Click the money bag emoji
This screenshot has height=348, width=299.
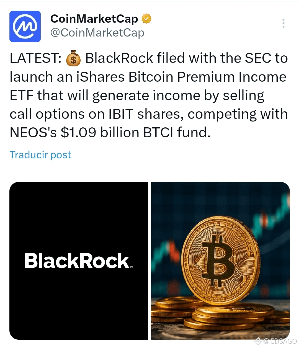pos(73,58)
